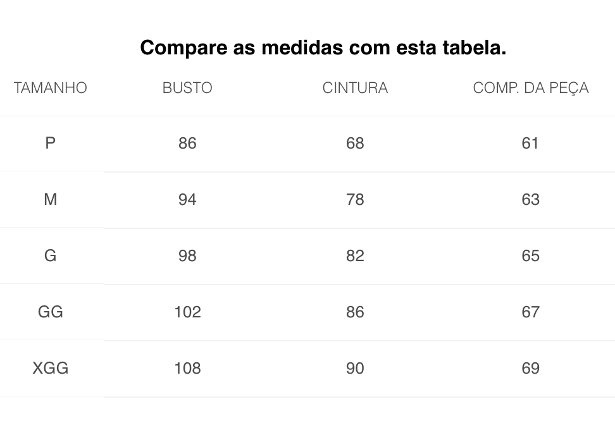Click the CINTURA column header
Viewport: 615px width, 435px height.
tap(355, 88)
